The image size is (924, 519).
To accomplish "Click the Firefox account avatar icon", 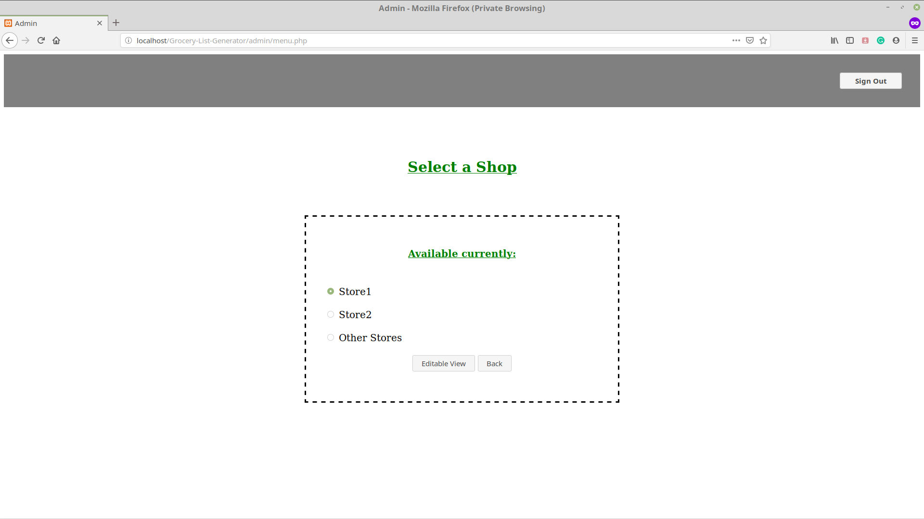I will pyautogui.click(x=896, y=40).
